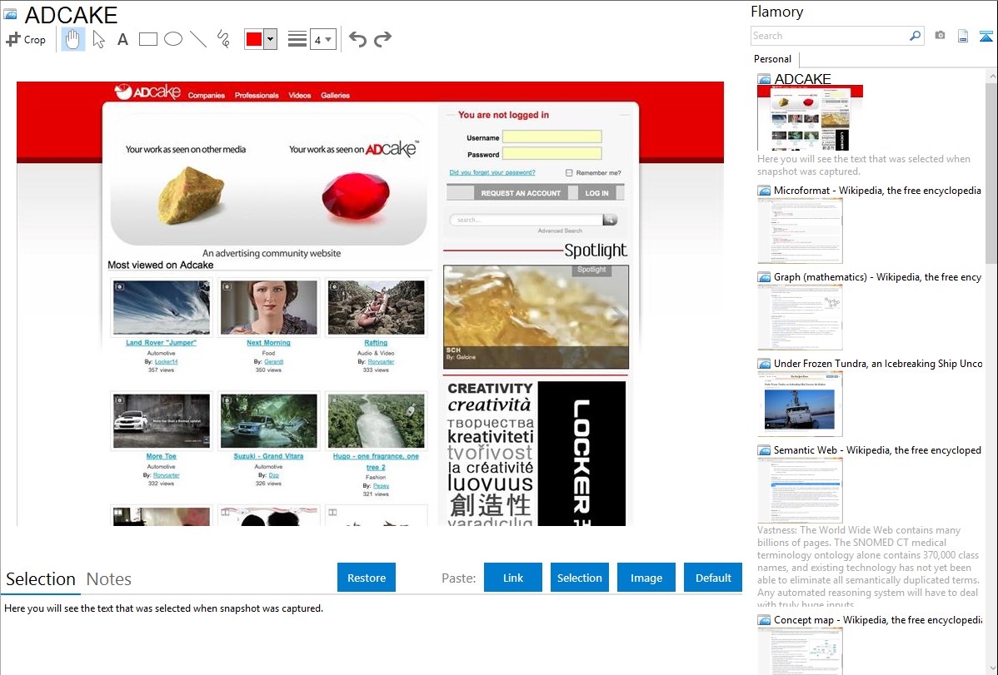Click the Videos menu in captured page
The image size is (998, 675).
coord(300,96)
